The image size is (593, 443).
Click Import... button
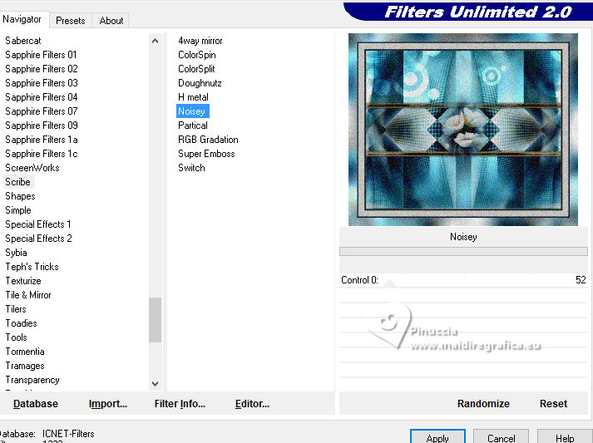pos(108,404)
